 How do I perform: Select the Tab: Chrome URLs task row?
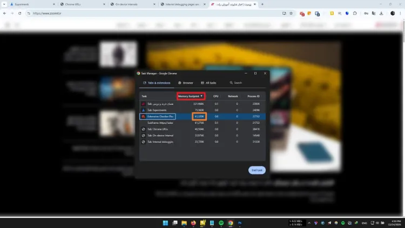click(202, 129)
